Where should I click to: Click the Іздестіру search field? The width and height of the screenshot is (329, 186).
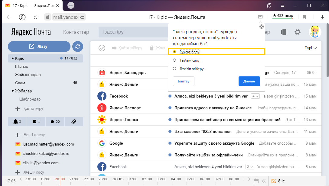click(133, 32)
